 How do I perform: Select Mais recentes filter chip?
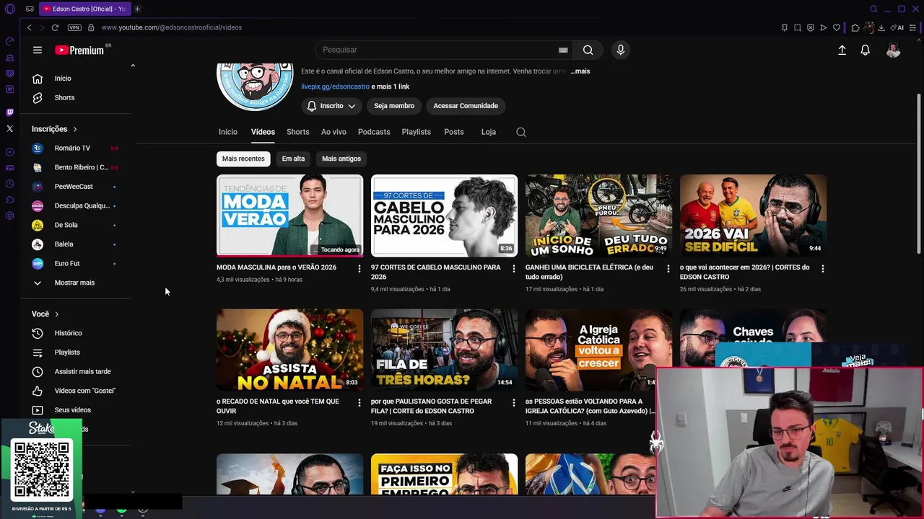click(243, 159)
